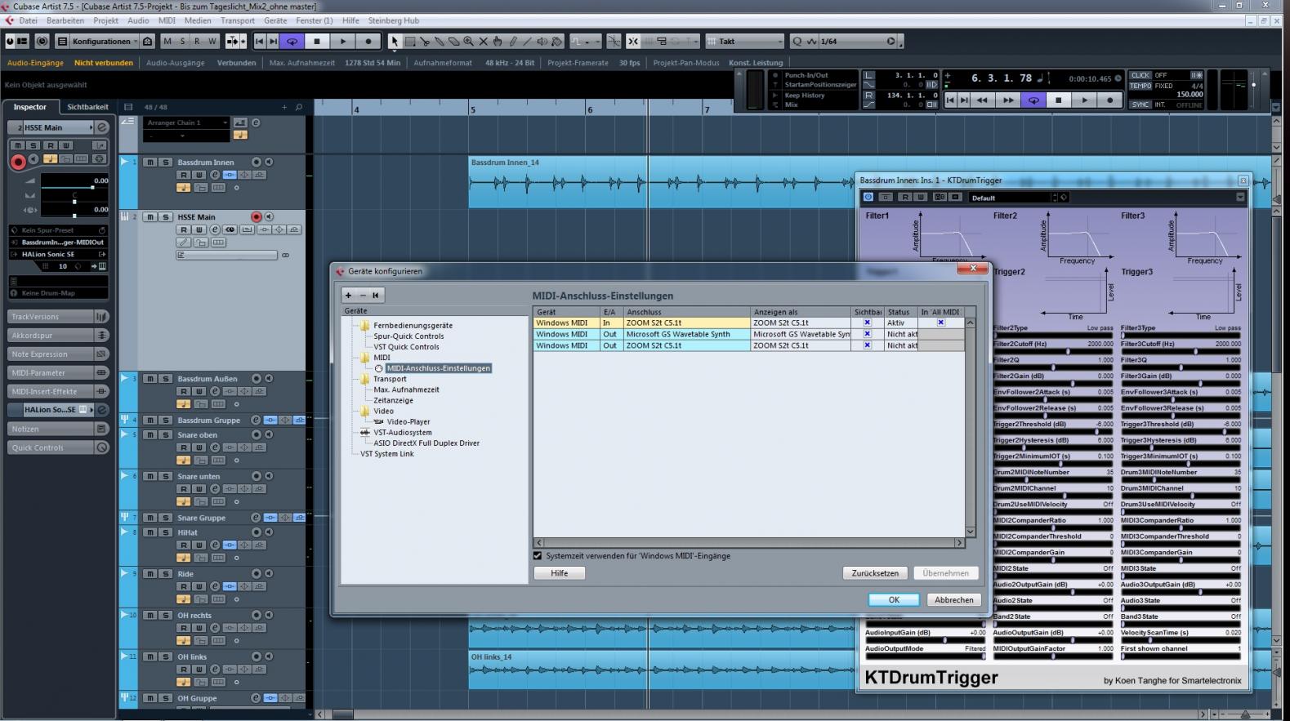Click remove device minus icon in Geräte konfigurieren
This screenshot has height=721, width=1290.
tap(363, 296)
